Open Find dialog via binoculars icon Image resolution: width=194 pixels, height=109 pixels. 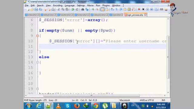pos(82,9)
